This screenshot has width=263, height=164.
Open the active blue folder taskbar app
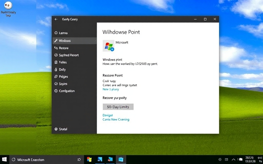[121, 159]
